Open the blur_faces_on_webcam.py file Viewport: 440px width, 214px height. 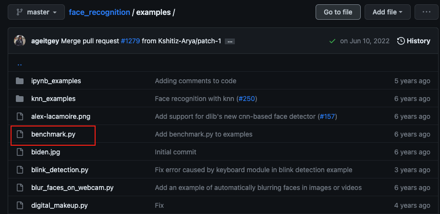click(73, 188)
